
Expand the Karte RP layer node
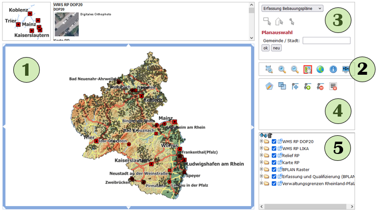[x=261, y=162]
